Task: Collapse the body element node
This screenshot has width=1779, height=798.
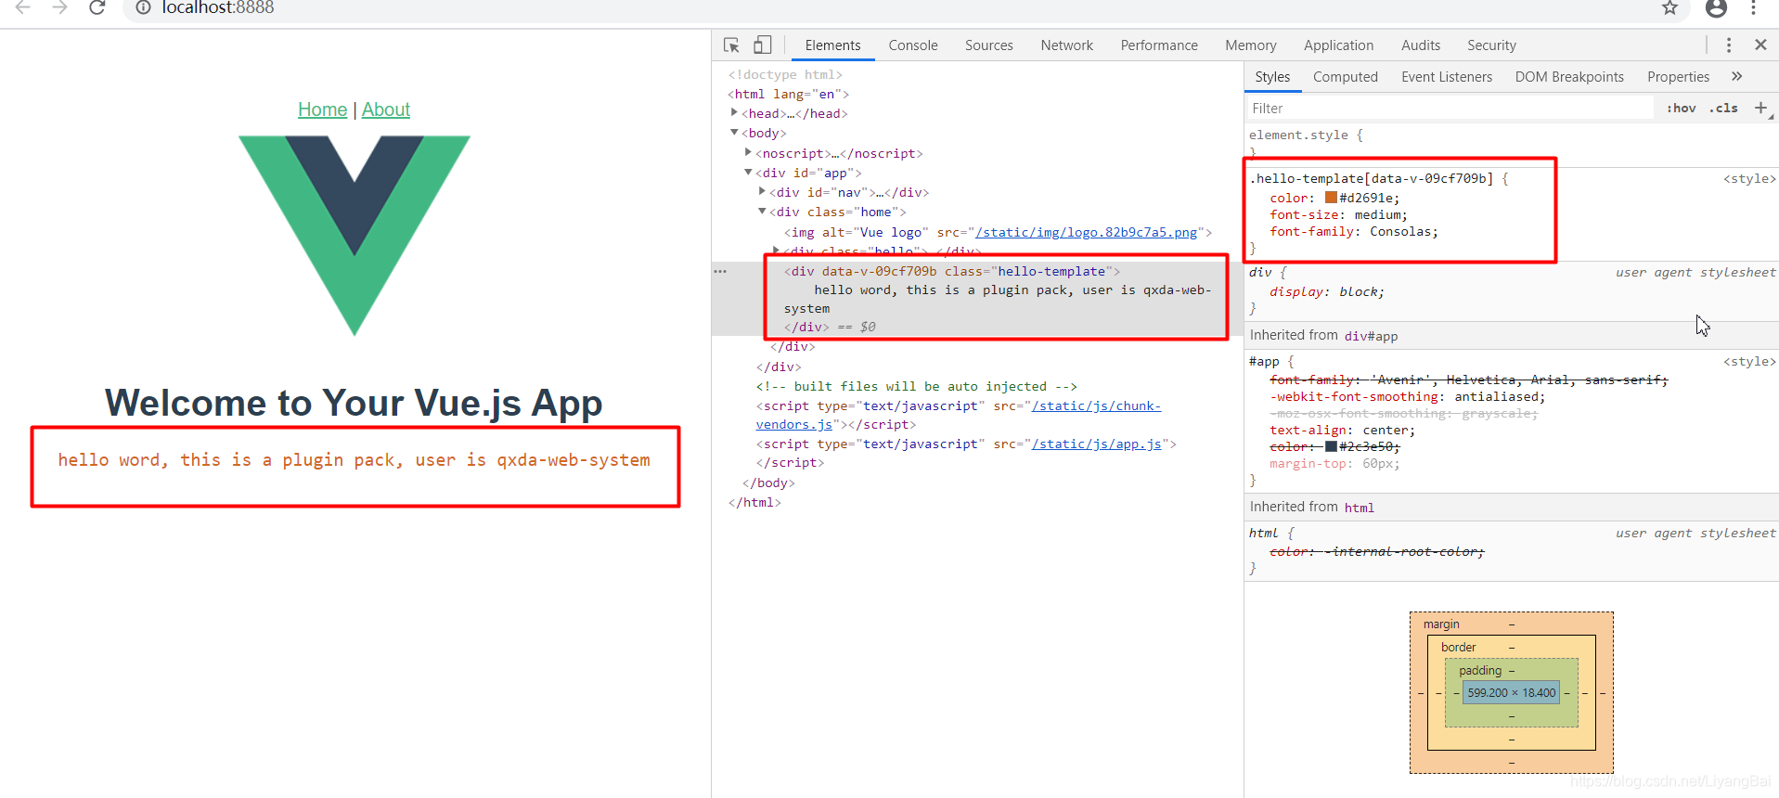Action: 734,133
